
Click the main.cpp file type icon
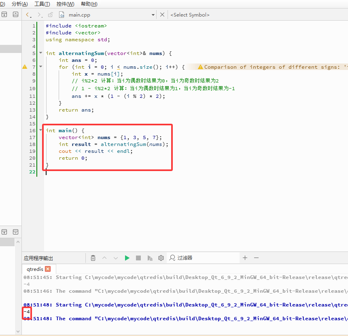click(x=62, y=15)
